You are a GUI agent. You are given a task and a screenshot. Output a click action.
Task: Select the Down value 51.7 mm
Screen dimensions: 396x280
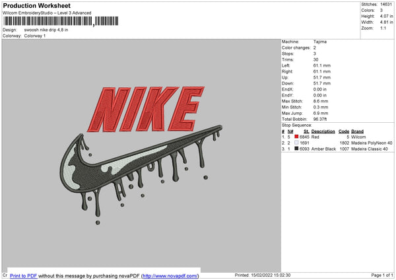point(322,83)
